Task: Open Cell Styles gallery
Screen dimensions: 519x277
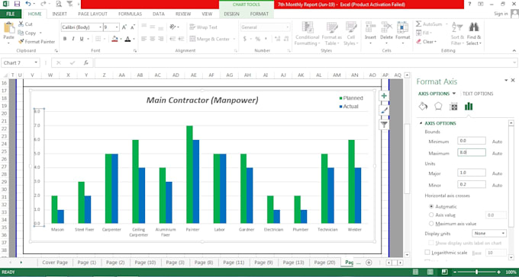Action: (x=351, y=34)
